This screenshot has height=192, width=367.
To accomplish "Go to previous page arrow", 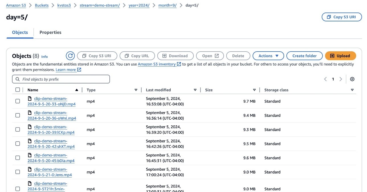I will pyautogui.click(x=325, y=79).
